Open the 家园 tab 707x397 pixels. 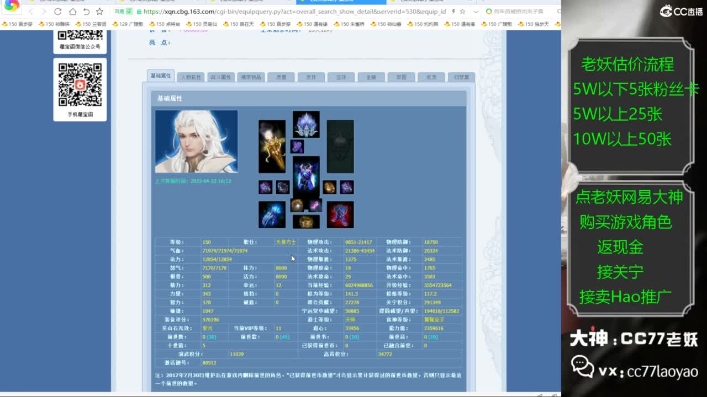tap(401, 77)
